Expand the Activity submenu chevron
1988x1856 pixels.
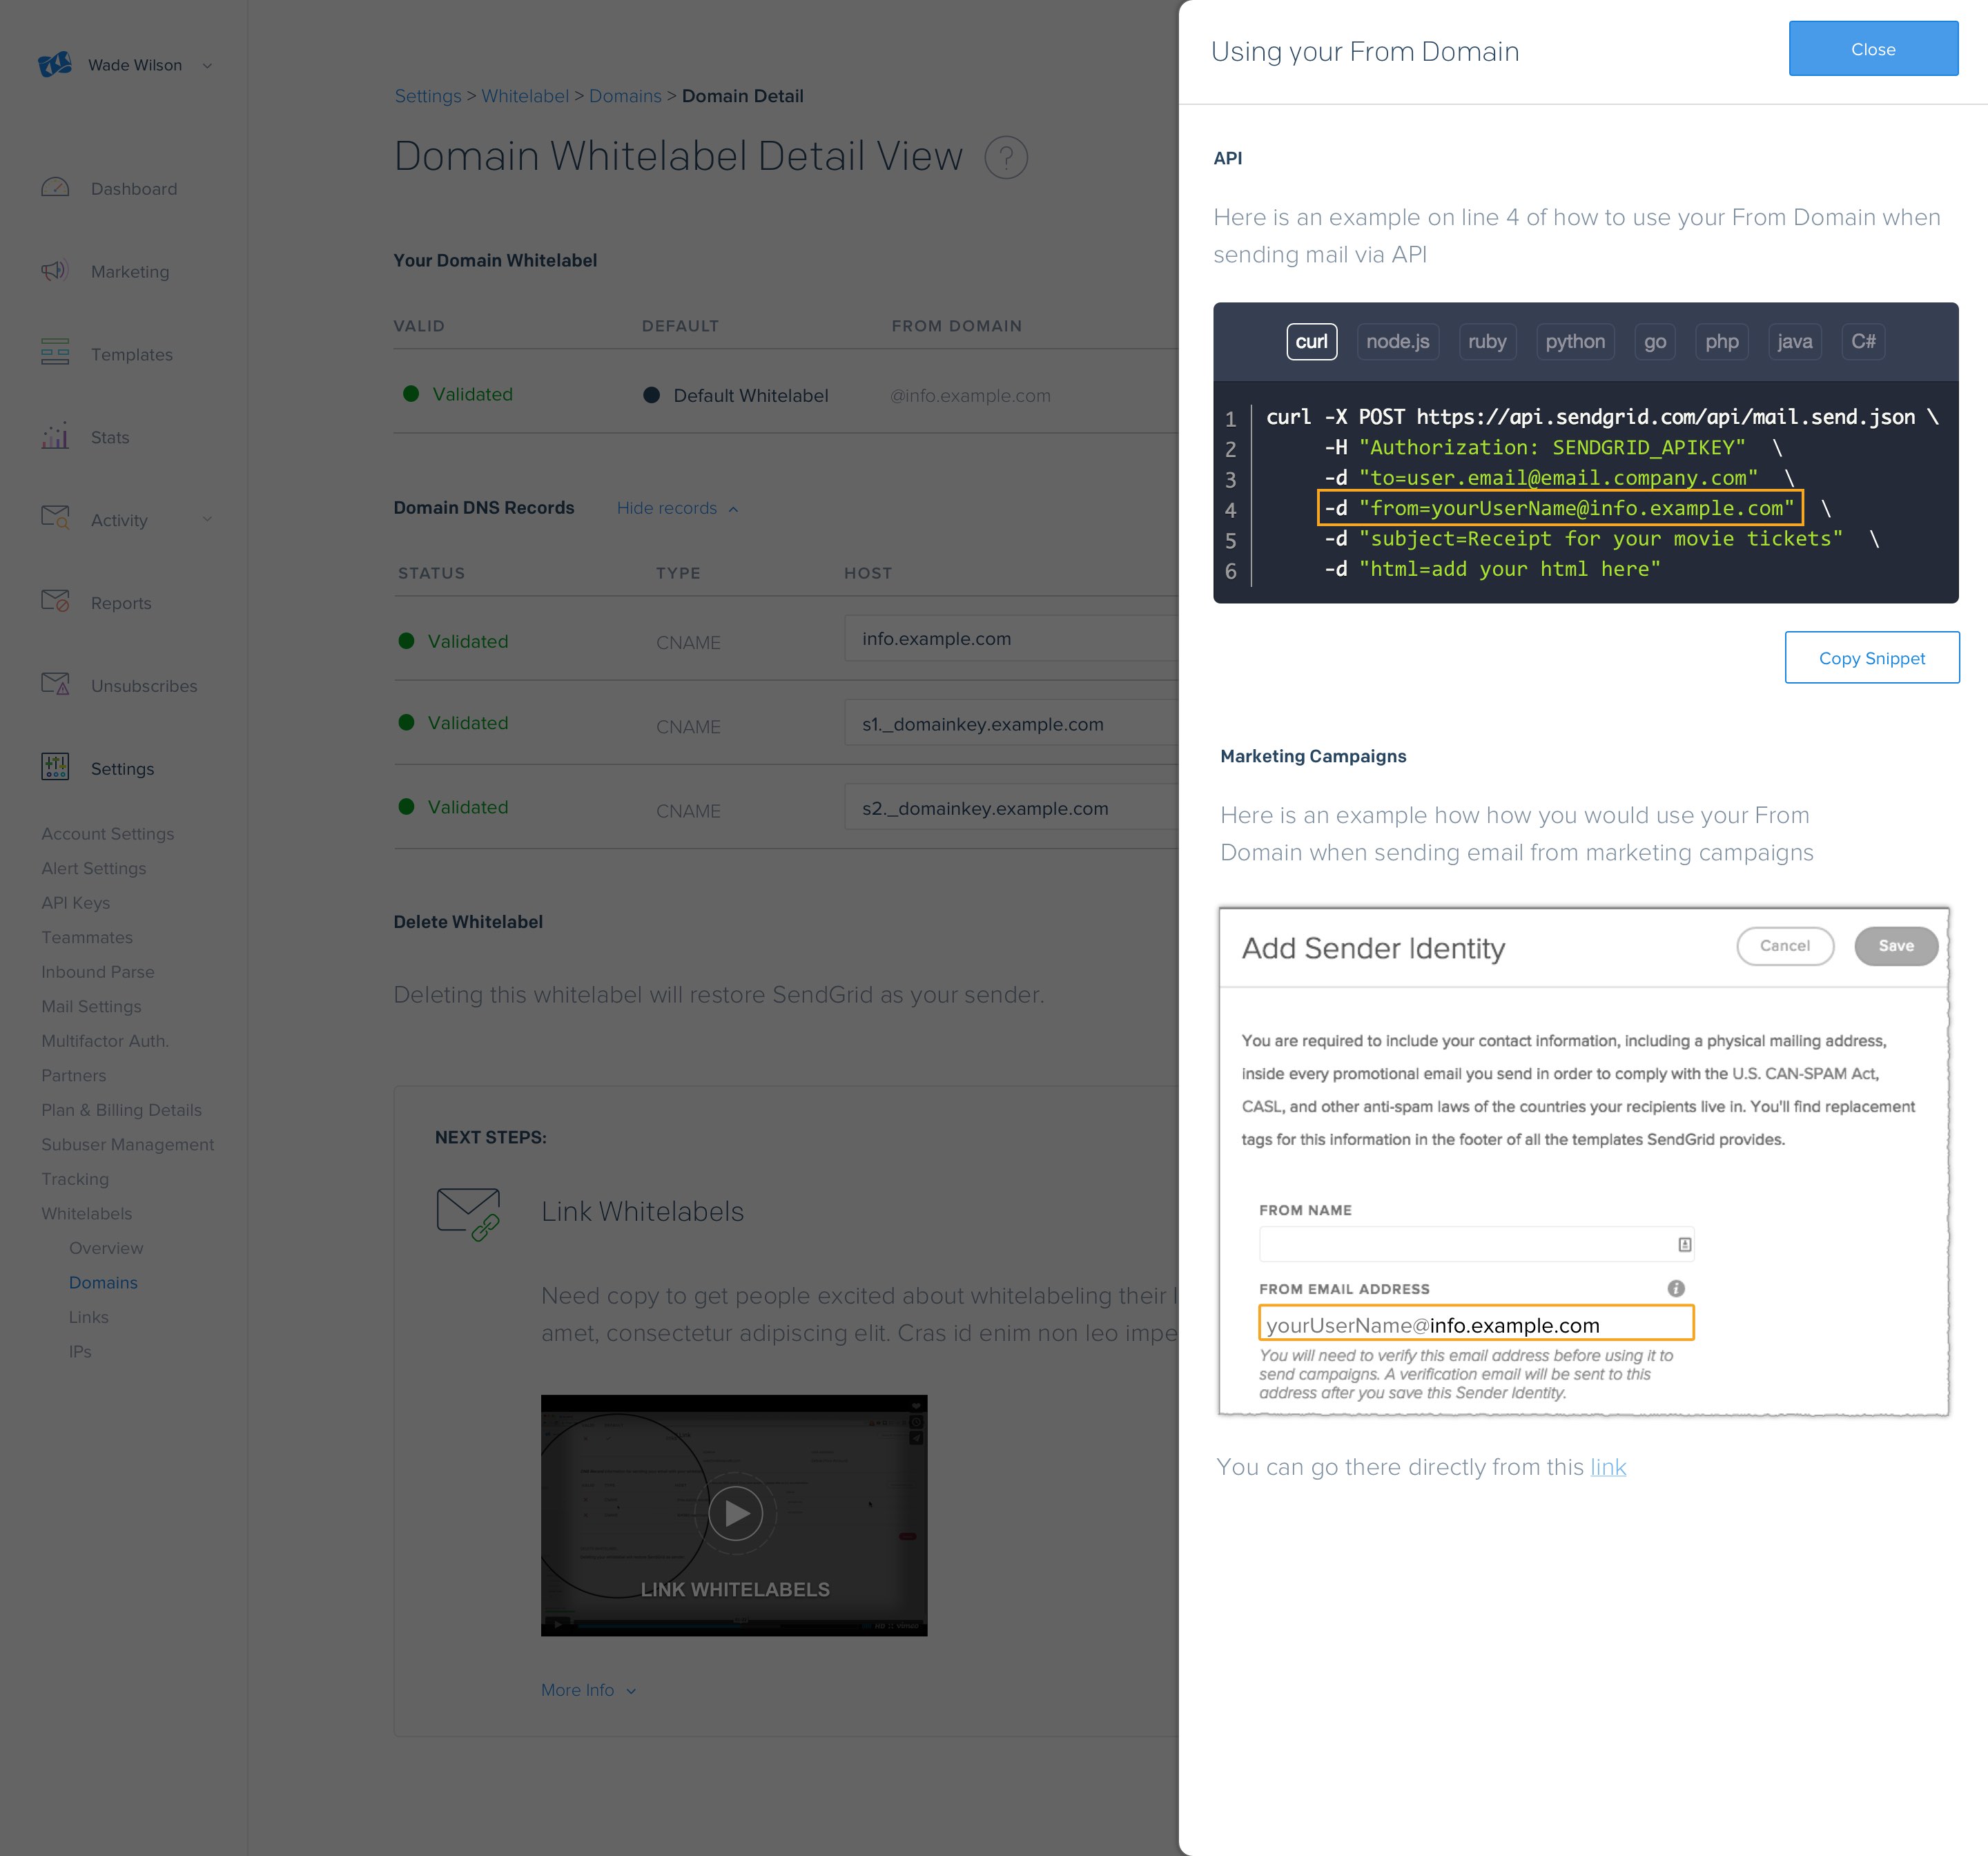coord(207,519)
